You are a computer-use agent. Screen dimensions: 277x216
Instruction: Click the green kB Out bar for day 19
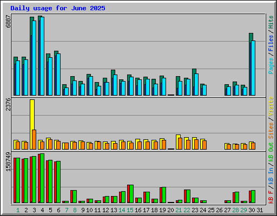pos(164,195)
